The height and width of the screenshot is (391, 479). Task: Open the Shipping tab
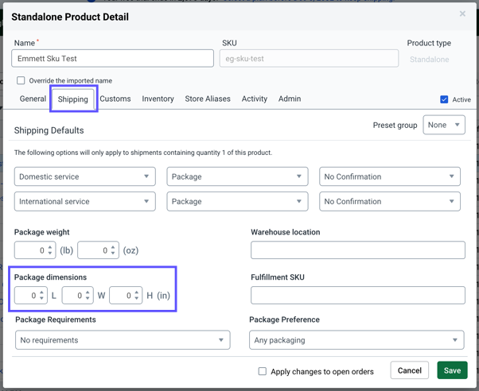(x=72, y=99)
